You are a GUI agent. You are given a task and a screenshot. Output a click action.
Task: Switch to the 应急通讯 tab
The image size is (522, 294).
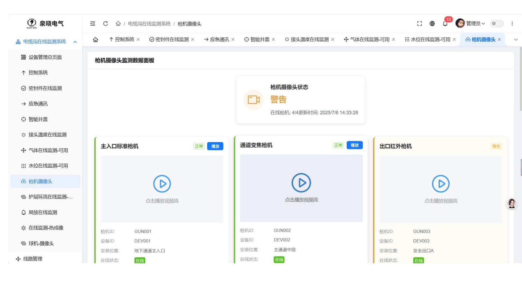(x=216, y=39)
